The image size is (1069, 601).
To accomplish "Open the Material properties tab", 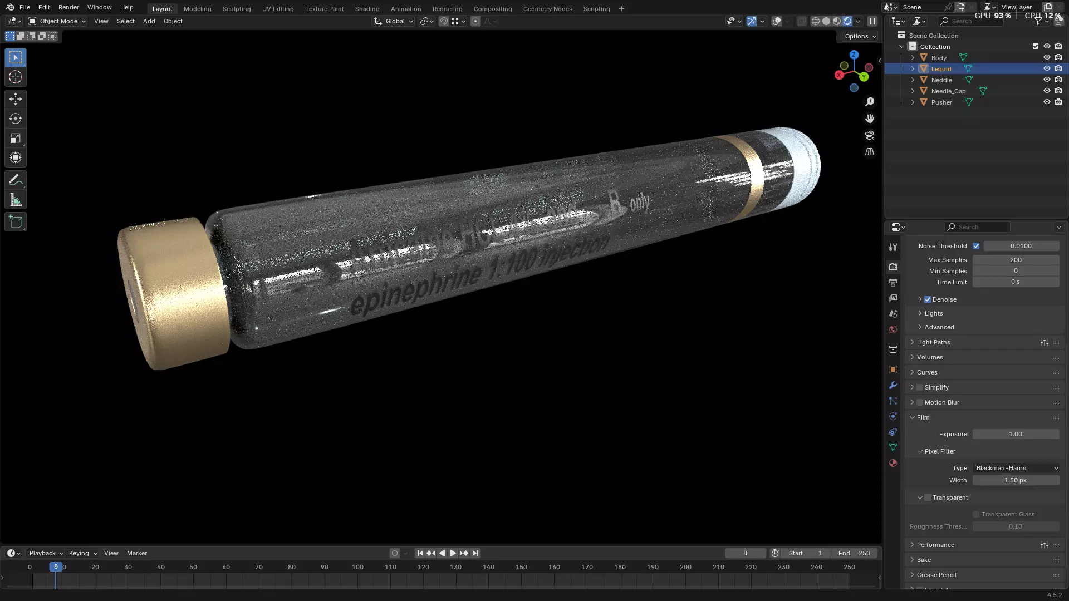I will [x=893, y=463].
